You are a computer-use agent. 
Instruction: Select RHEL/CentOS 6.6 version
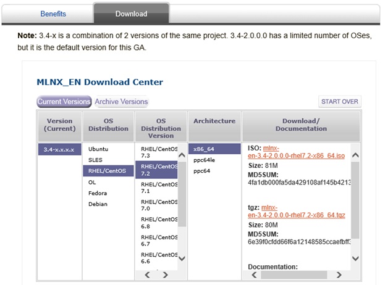pos(156,258)
